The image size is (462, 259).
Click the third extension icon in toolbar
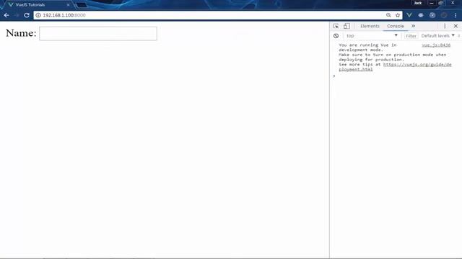432,15
